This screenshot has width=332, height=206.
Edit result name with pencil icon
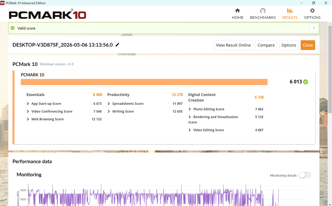point(117,45)
